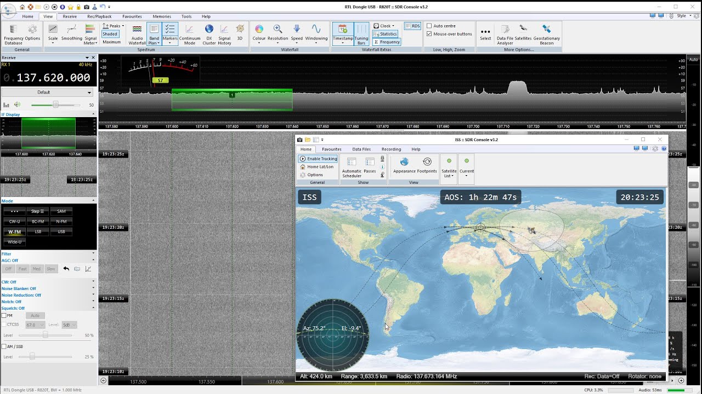Toggle Continuum Mode
Viewport: 702px width, 394px height.
pos(190,34)
